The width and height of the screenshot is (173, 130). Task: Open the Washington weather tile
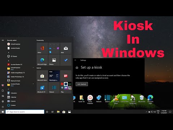coord(54,76)
